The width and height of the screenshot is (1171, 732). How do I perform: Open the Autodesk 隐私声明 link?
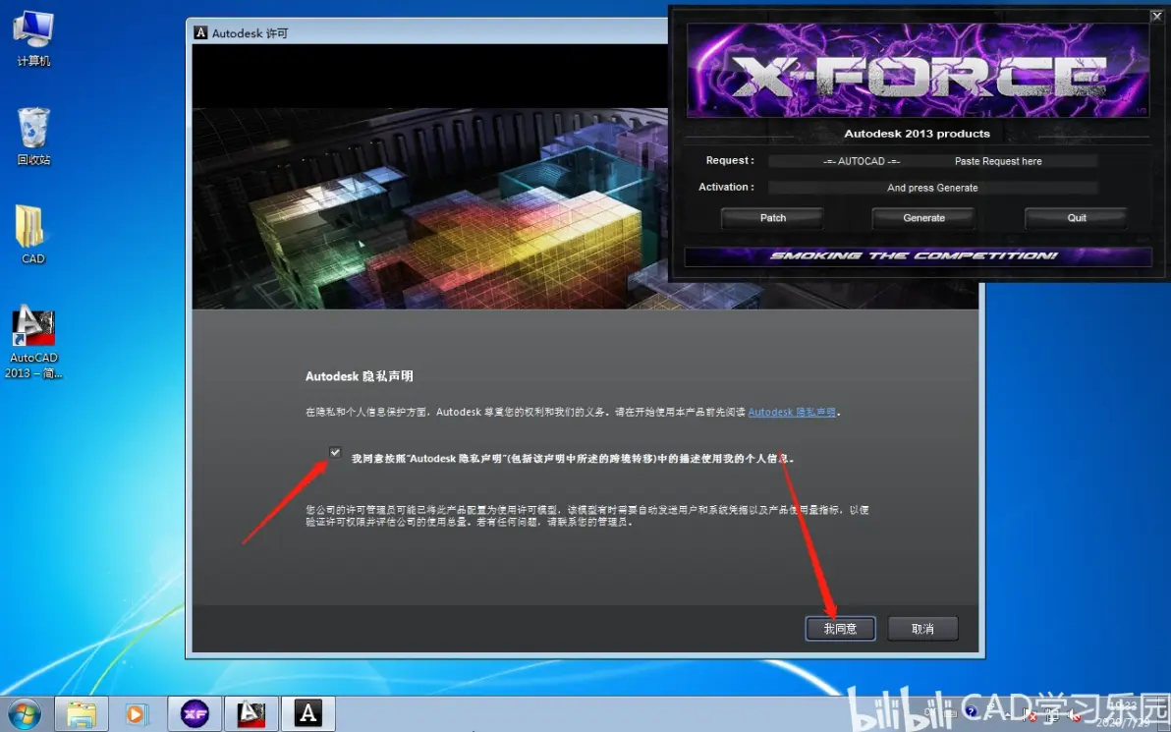(792, 412)
